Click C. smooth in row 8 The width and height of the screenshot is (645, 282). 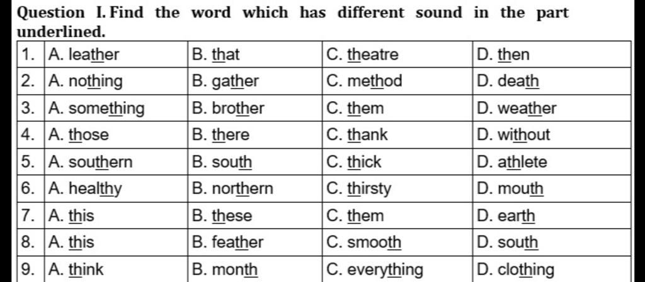[x=363, y=242]
